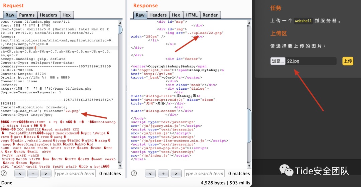Image resolution: width=361 pixels, height=187 pixels.
Task: Open the Request panel help icon
Action: coord(4,173)
